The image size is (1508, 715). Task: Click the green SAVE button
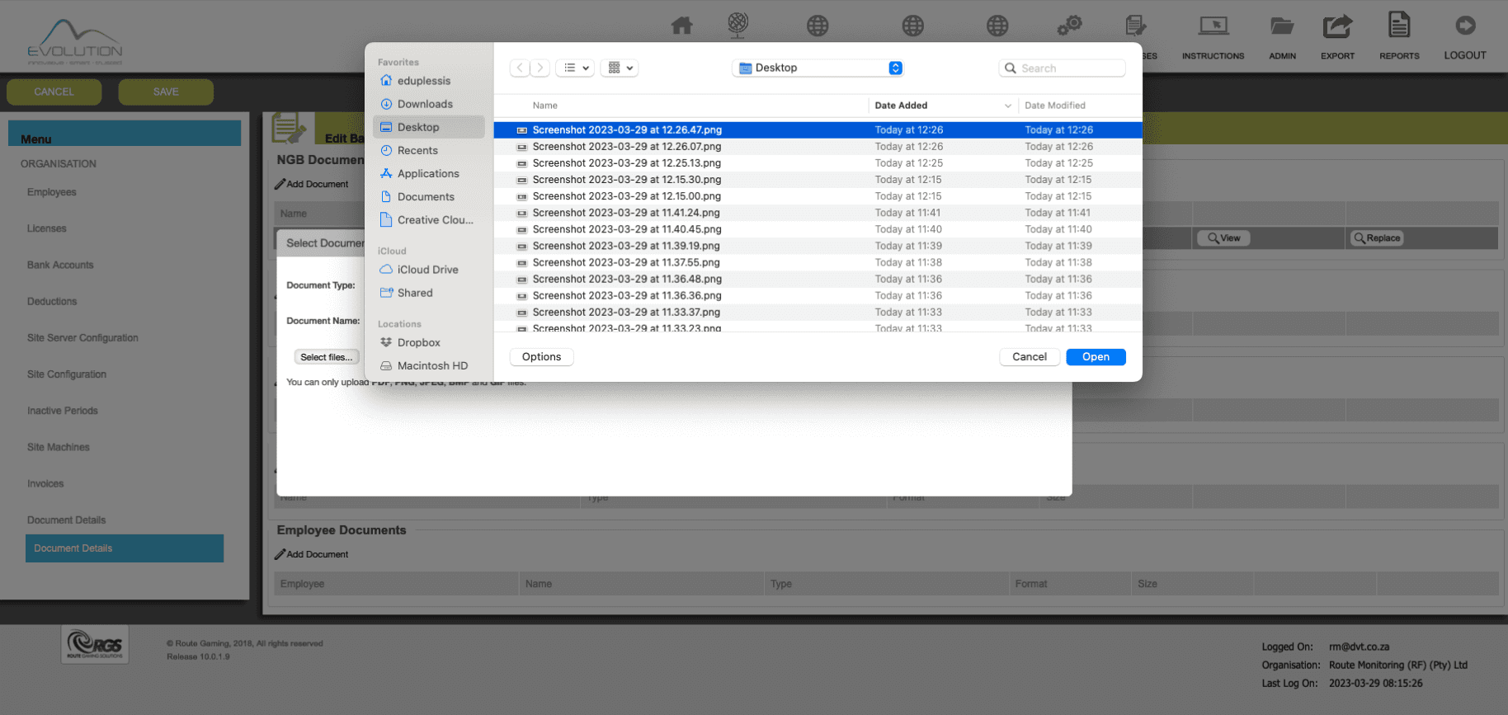(166, 92)
